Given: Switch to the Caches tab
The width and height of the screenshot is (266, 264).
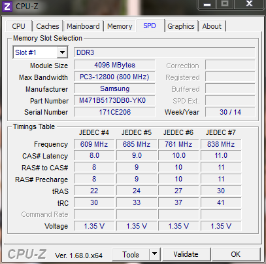Looking at the screenshot, I should [x=48, y=26].
